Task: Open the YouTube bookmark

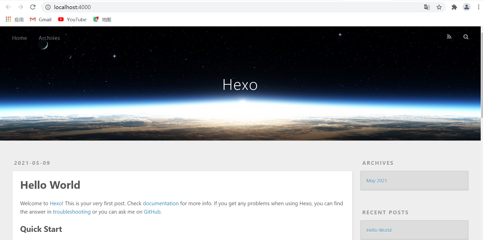Action: coord(72,20)
